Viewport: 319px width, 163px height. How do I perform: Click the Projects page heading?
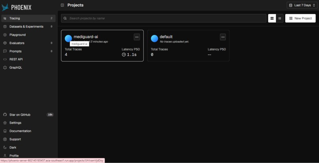point(76,5)
